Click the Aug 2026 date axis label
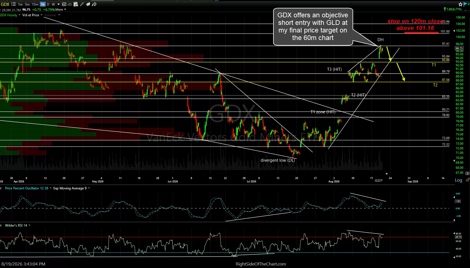The width and height of the screenshot is (470, 268). tap(334, 182)
